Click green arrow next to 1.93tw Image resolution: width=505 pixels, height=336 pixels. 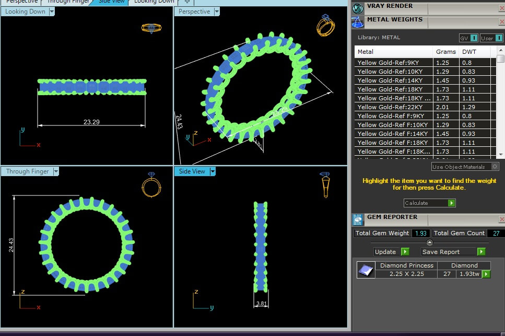(x=486, y=274)
